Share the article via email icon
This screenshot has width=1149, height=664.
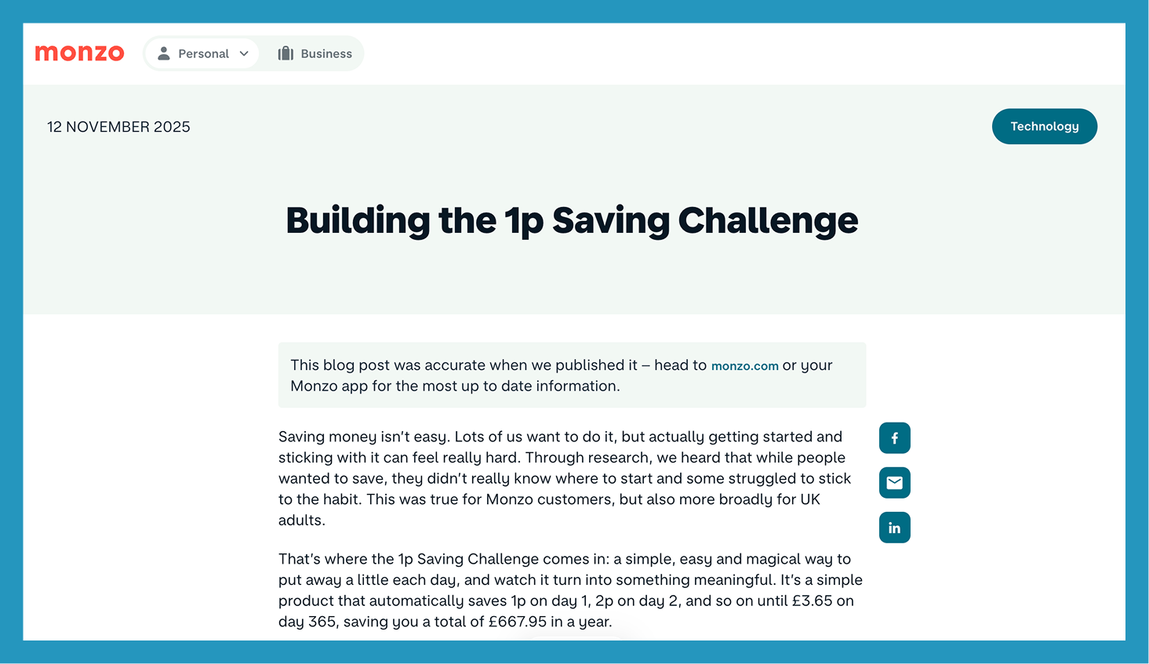pos(894,483)
